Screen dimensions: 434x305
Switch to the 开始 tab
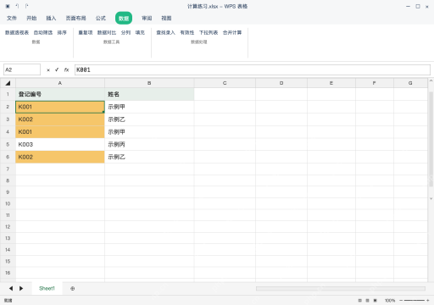[x=31, y=18]
